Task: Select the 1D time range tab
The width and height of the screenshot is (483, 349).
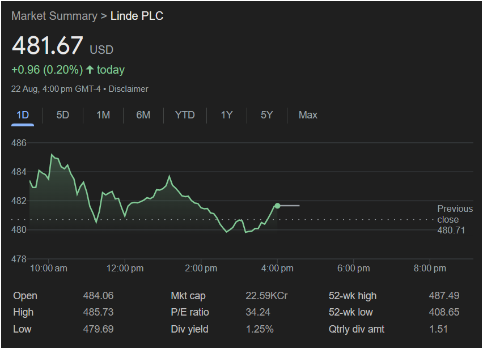Action: (x=23, y=115)
